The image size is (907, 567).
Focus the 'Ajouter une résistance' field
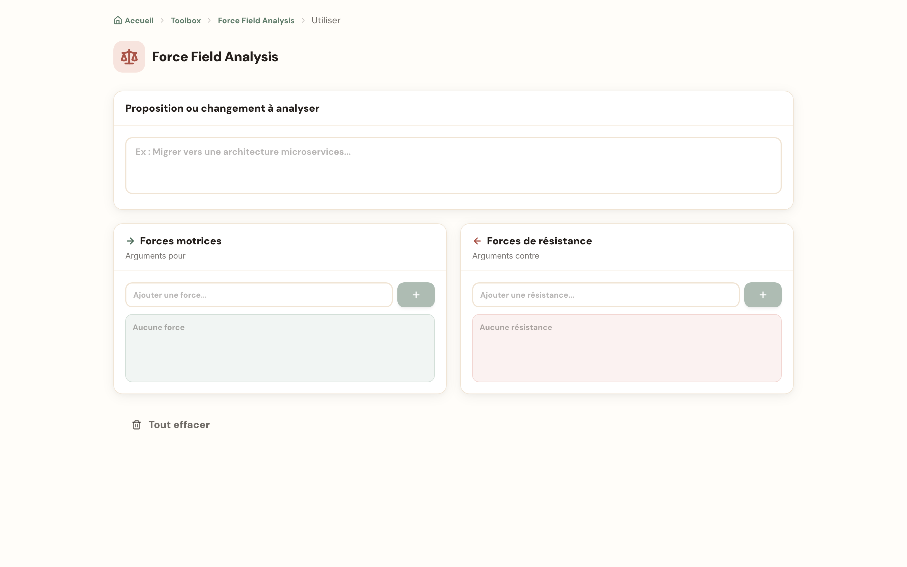tap(606, 295)
